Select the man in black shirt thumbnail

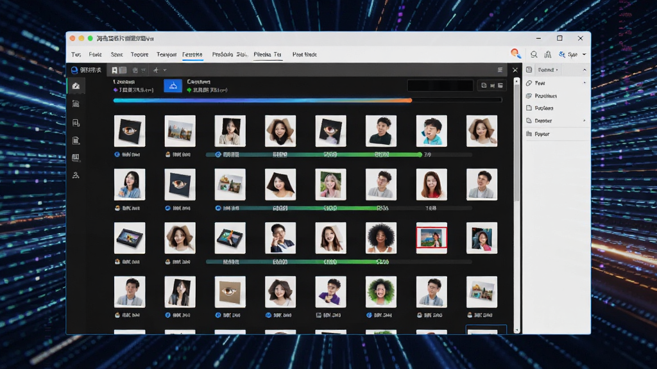[x=381, y=131]
